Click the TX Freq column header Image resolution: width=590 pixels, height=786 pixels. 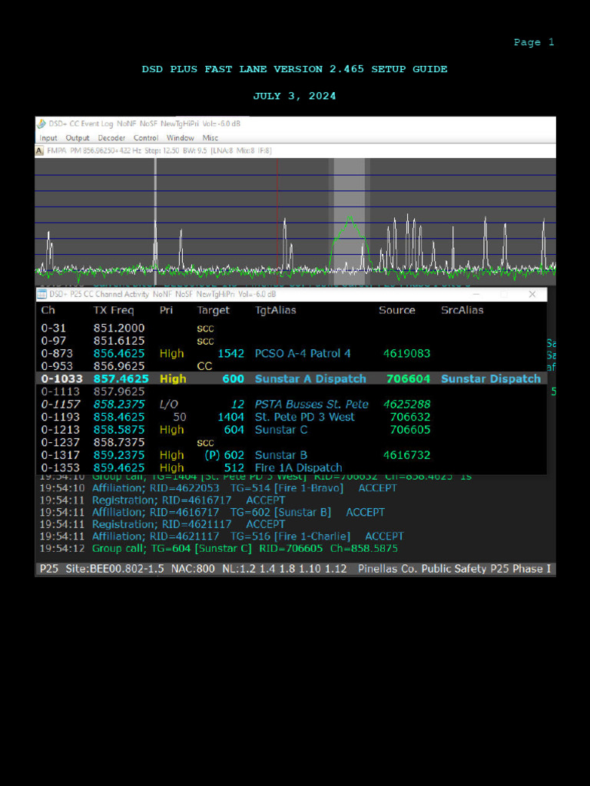114,310
